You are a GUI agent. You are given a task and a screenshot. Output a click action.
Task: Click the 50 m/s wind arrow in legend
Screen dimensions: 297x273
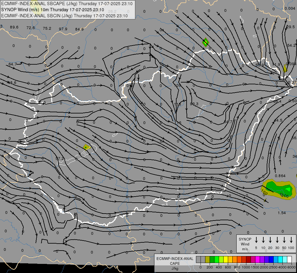pos(284,240)
